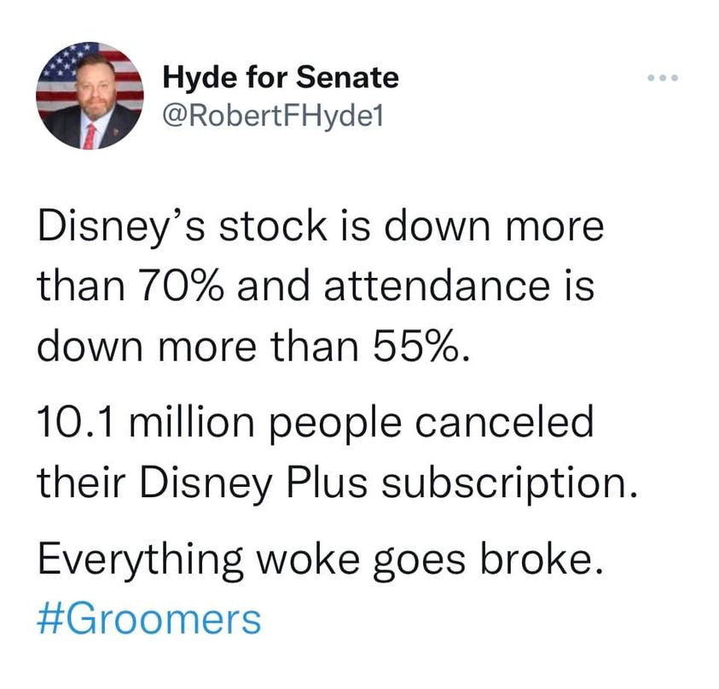
Task: Click the word "subscription" in the tweet
Action: (497, 483)
